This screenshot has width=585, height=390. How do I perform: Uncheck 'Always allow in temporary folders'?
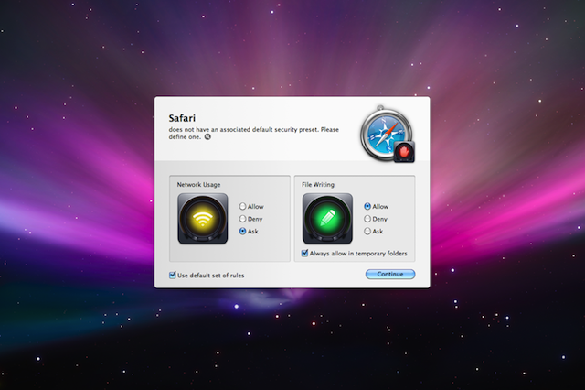[305, 254]
